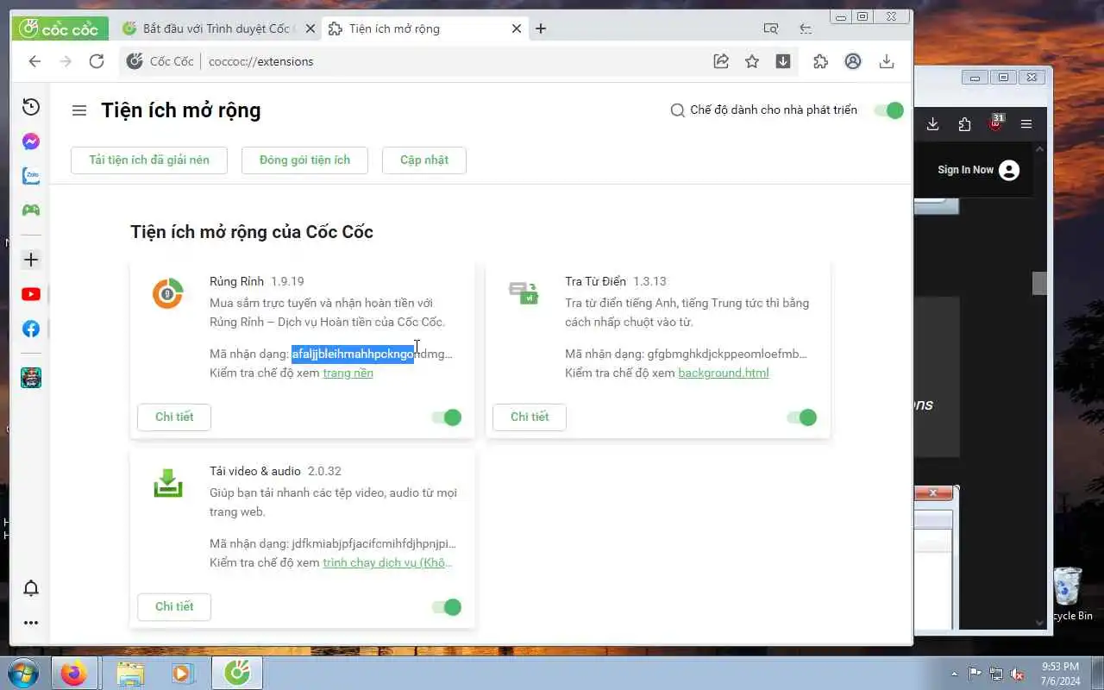The height and width of the screenshot is (690, 1104).
Task: Reload the extensions page
Action: tap(97, 61)
